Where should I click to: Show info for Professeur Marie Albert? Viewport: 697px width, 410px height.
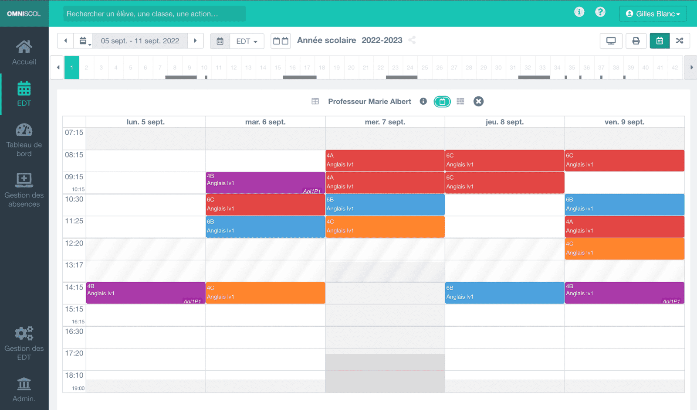click(423, 102)
